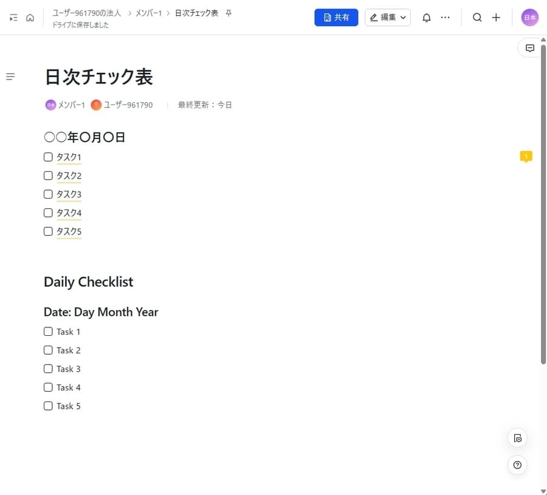Open the yellow comment badge showing 1
Screen dimensions: 547x495
[526, 156]
